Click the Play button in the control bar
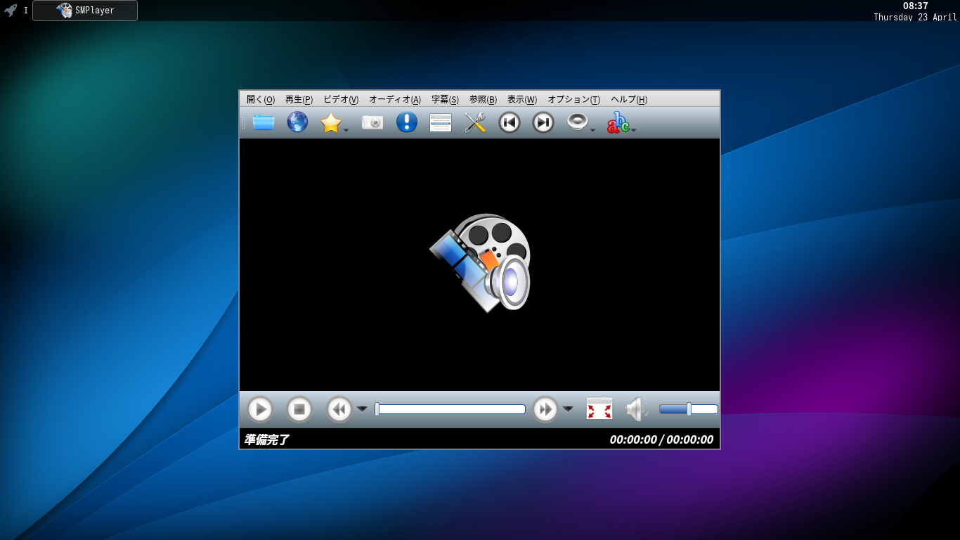 coord(260,409)
